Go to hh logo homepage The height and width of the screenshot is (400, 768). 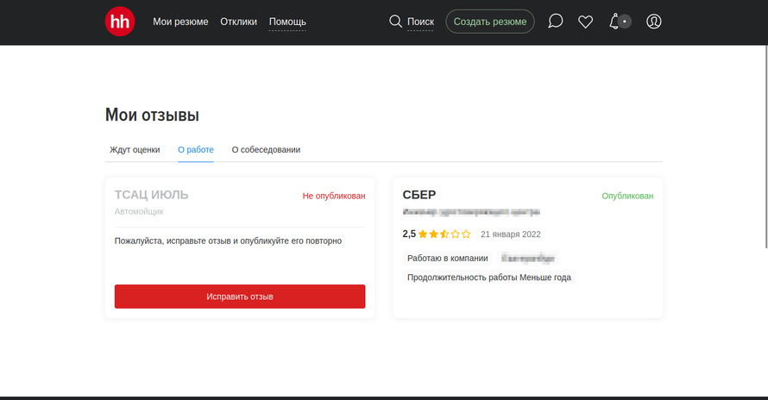point(119,22)
